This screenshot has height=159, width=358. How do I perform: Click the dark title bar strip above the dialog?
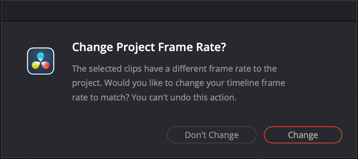[179, 10]
